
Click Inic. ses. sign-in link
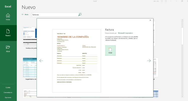(x=156, y=1)
